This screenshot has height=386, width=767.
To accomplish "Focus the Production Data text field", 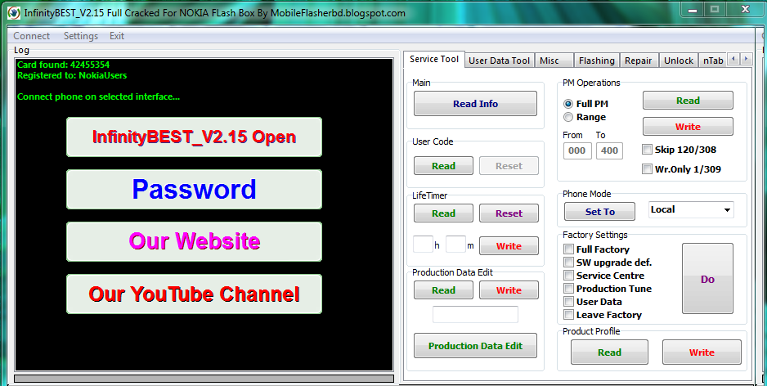I will (475, 314).
